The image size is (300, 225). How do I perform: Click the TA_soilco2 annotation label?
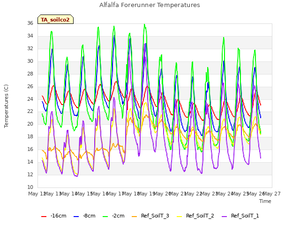pyautogui.click(x=55, y=20)
